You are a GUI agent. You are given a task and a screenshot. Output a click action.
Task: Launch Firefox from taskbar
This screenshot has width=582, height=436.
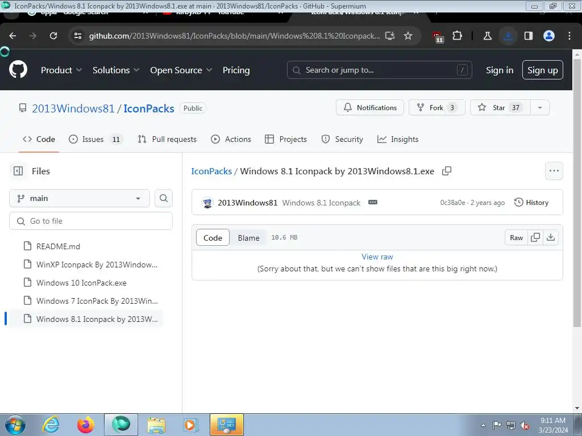[86, 425]
